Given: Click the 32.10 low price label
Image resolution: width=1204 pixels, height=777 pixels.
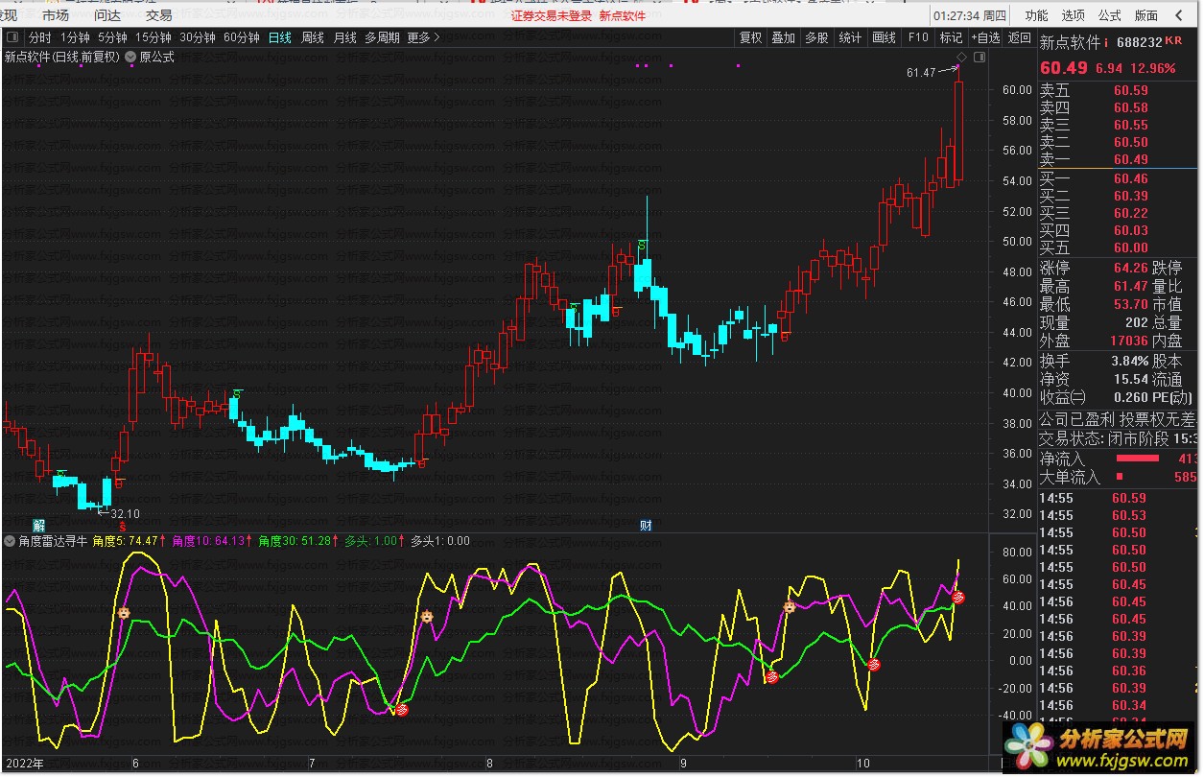Looking at the screenshot, I should pyautogui.click(x=125, y=513).
